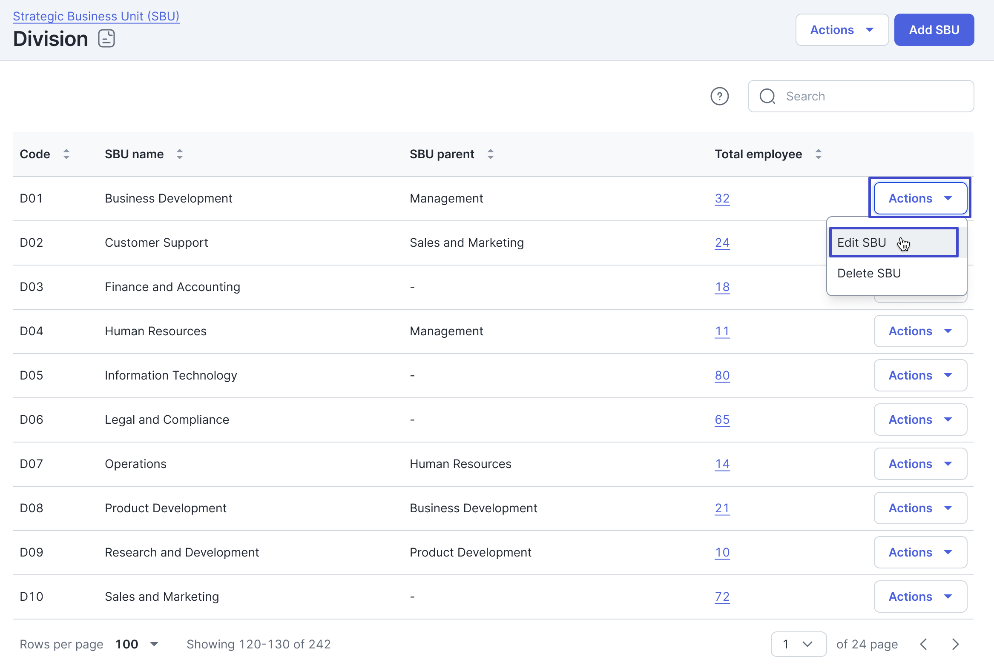Viewport: 994px width, 668px height.
Task: Click the Showing 120-130 of 242 text
Action: click(259, 644)
